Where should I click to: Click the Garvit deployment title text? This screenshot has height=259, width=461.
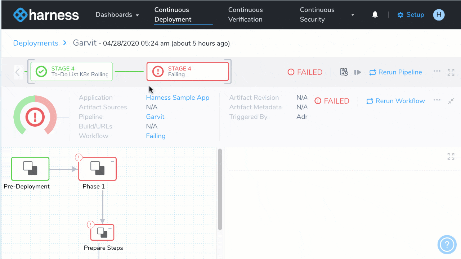pos(85,43)
